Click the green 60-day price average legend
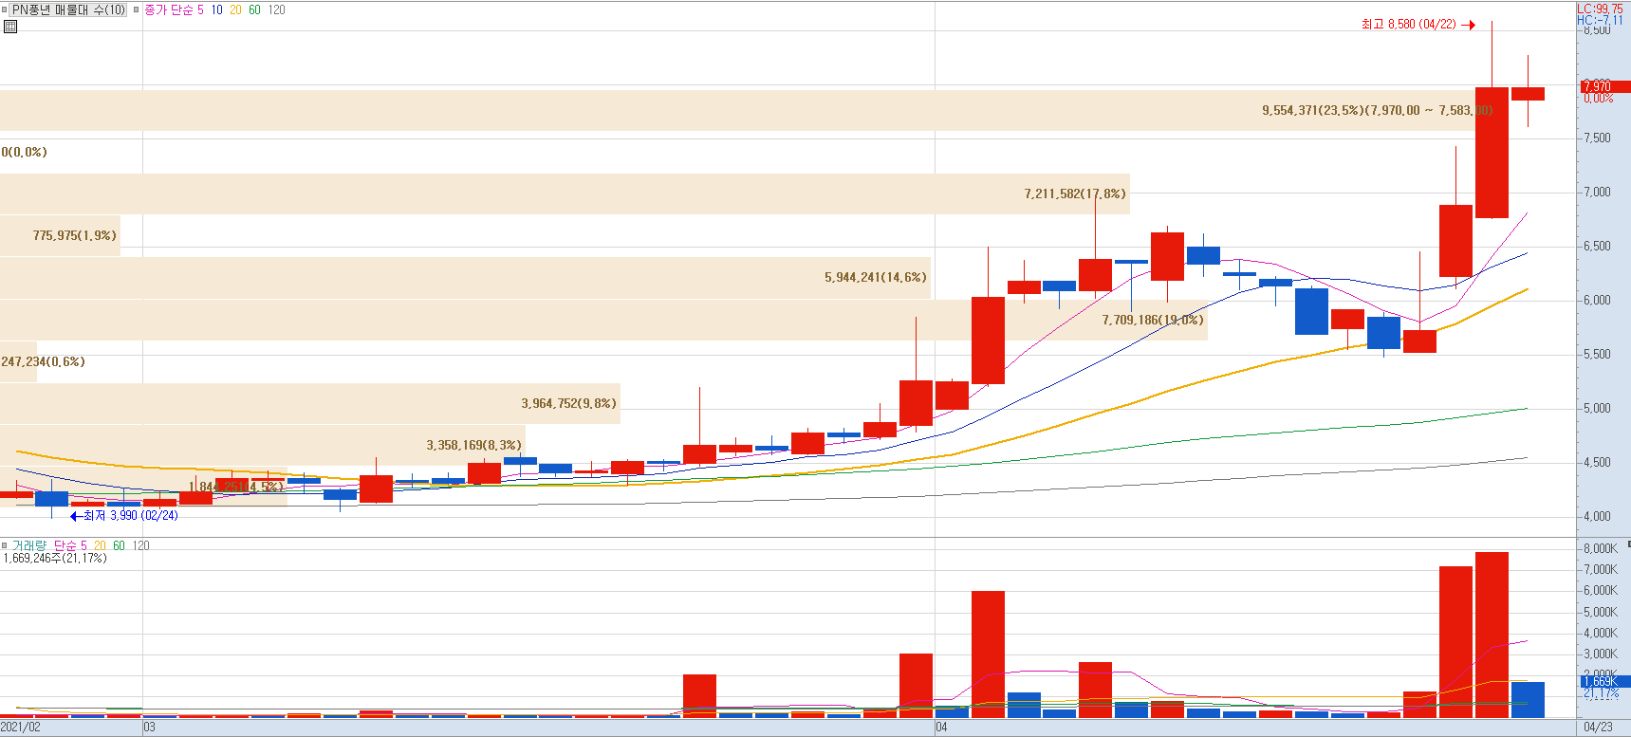 [x=254, y=9]
